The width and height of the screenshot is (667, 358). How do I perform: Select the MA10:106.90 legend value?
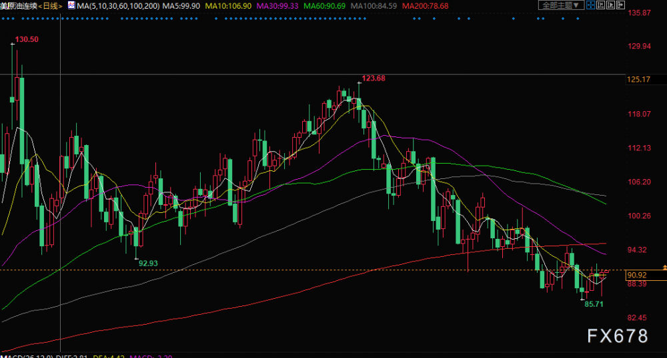point(228,6)
